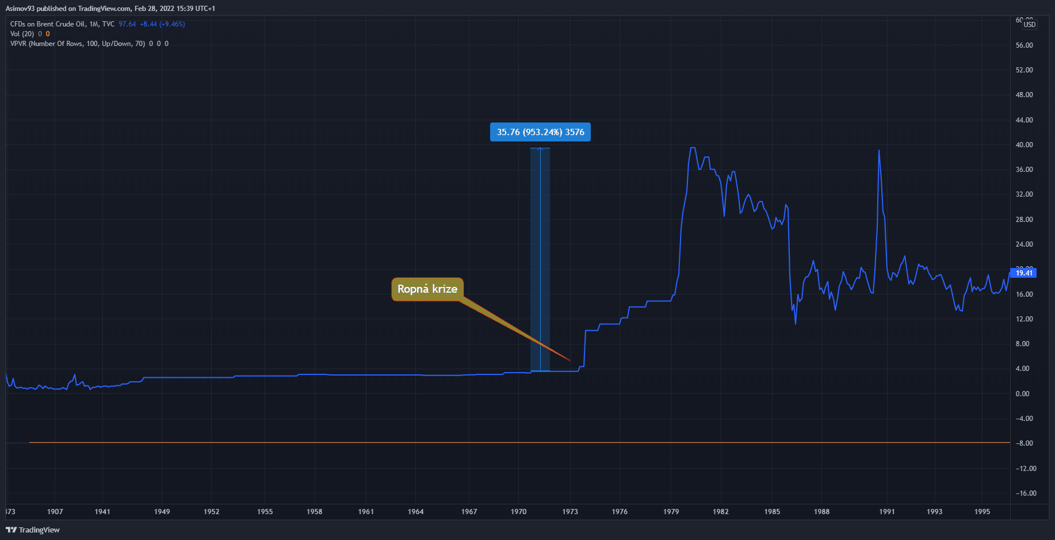Click the 35.76 (953.24%) measurement label
1055x540 pixels.
[540, 132]
